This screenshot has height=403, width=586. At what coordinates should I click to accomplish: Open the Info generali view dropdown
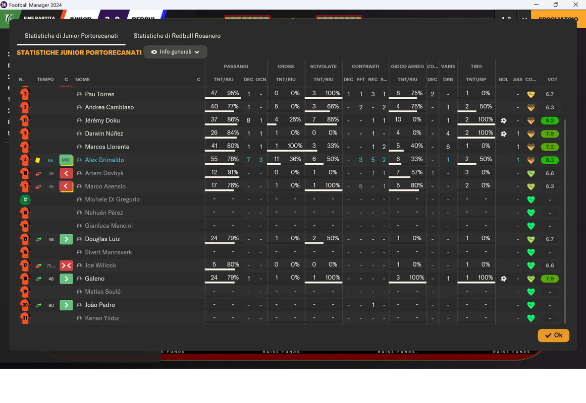pyautogui.click(x=175, y=52)
